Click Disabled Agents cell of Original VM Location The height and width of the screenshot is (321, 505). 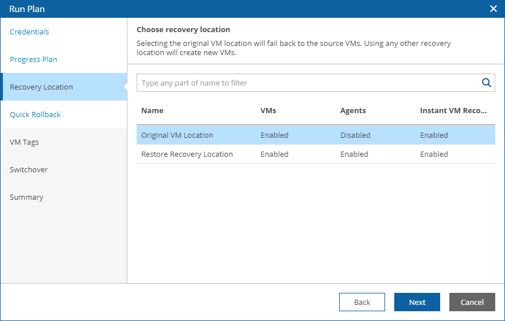coord(355,136)
